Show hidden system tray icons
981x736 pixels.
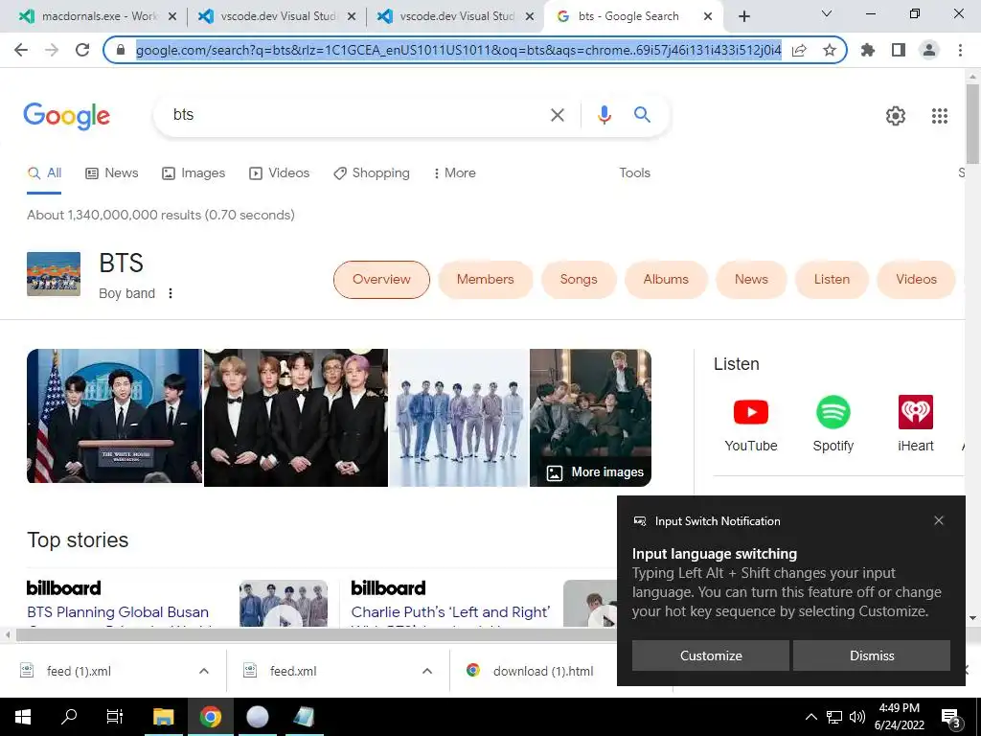810,717
